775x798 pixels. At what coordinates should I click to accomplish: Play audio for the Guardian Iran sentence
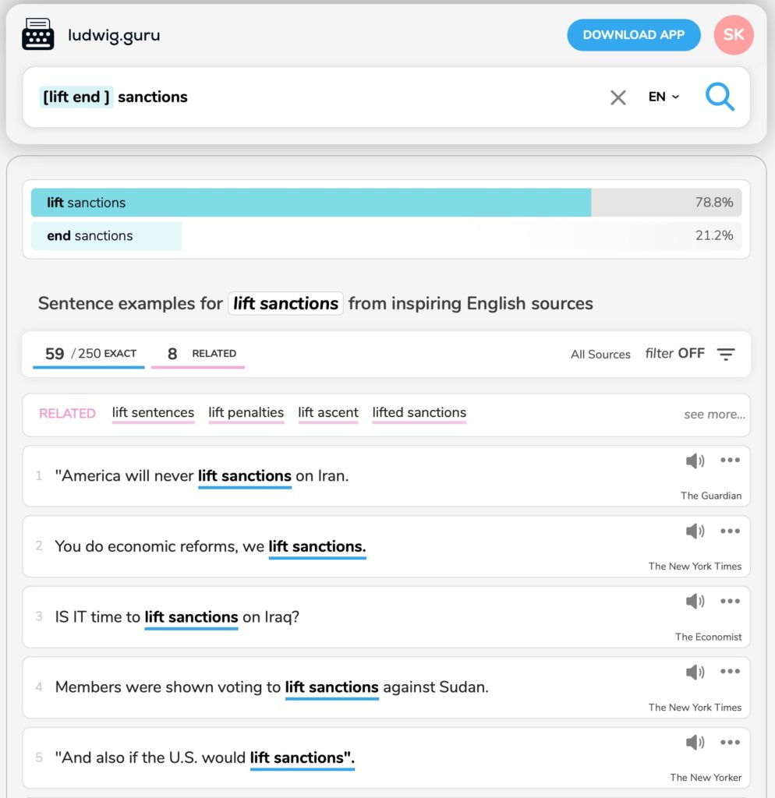(x=695, y=461)
